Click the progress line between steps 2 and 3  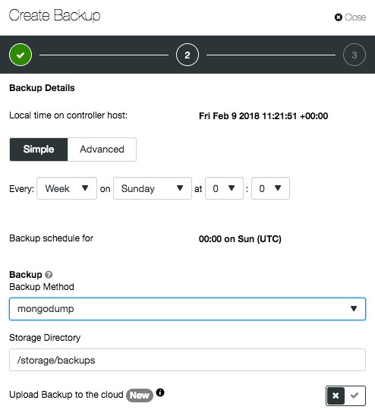[x=271, y=55]
